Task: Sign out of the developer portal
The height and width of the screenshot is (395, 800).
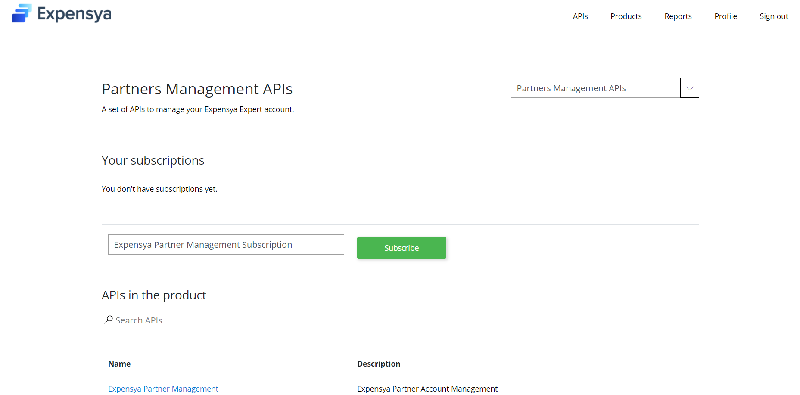Action: [773, 16]
